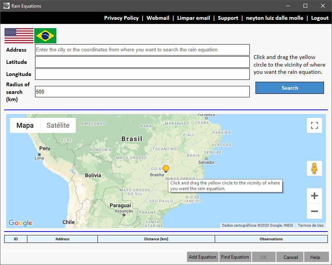This screenshot has height=265, width=332.
Task: Click the Add Equation button
Action: (x=203, y=257)
